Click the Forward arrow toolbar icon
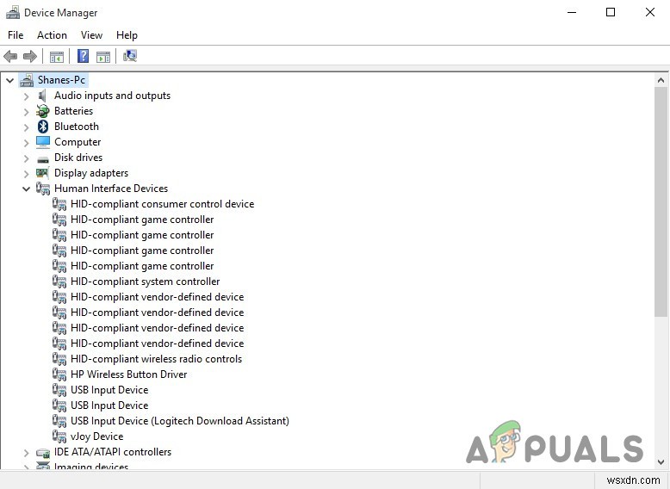The width and height of the screenshot is (670, 489). tap(30, 56)
